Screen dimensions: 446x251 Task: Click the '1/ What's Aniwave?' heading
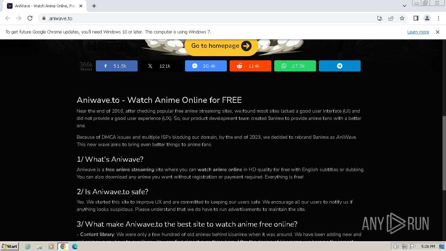coord(110,159)
